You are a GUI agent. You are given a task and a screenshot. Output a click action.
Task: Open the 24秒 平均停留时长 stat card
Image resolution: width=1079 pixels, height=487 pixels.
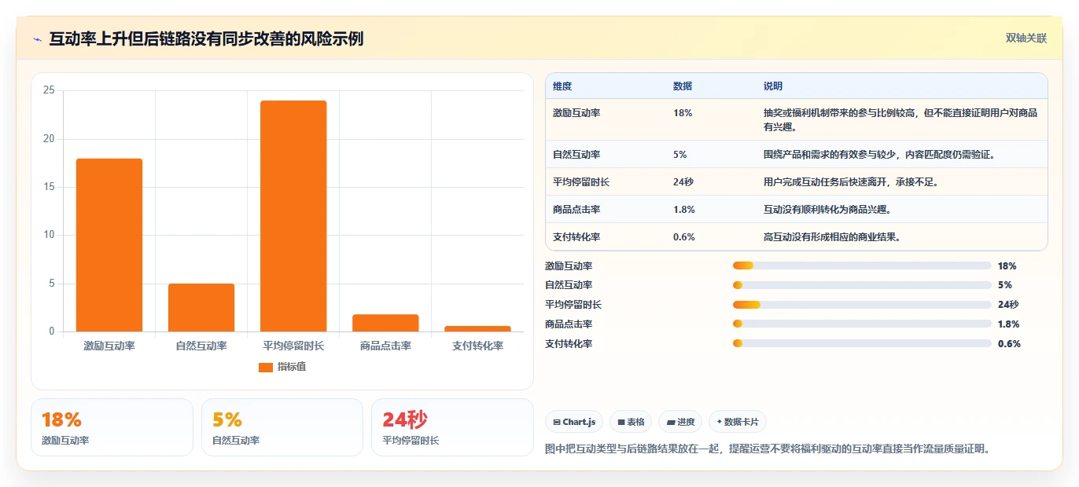[452, 427]
